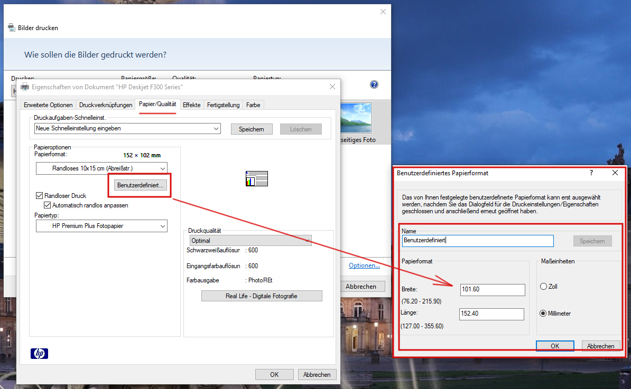Click Speichern beside the Name field

coord(592,241)
